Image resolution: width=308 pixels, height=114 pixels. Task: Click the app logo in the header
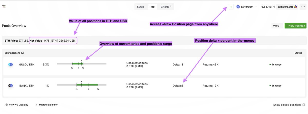(x=4, y=6)
